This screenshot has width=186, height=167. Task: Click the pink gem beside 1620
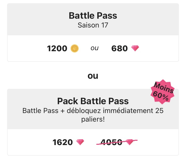click(80, 142)
